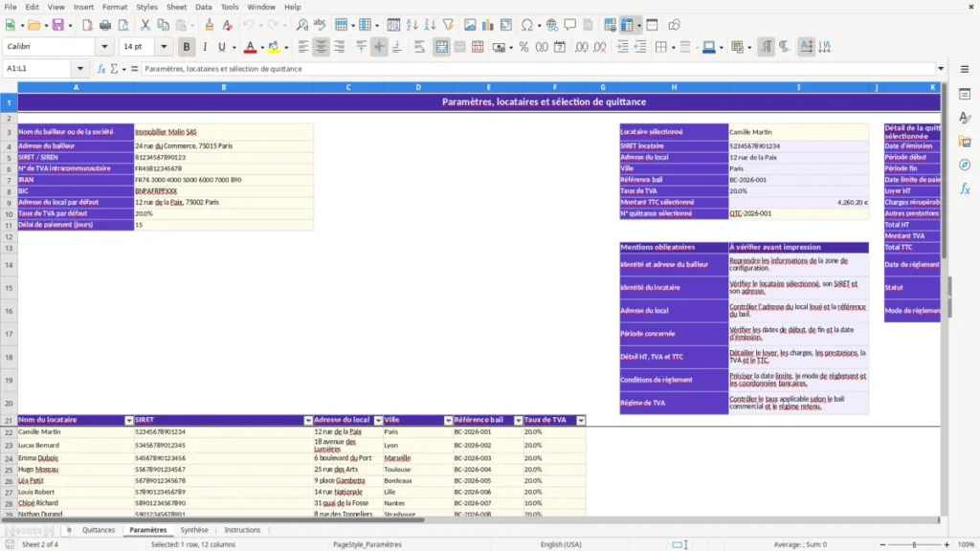Click the Insert image icon
Screen dimensions: 980x551
tap(470, 25)
